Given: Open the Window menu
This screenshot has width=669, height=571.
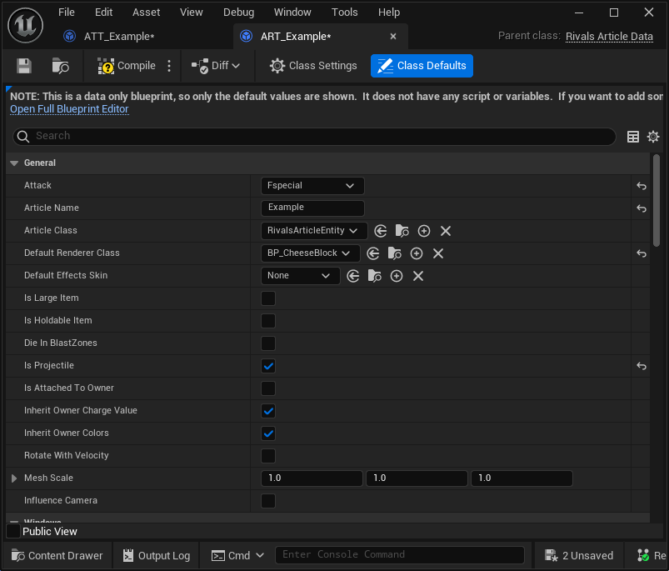Looking at the screenshot, I should [292, 13].
